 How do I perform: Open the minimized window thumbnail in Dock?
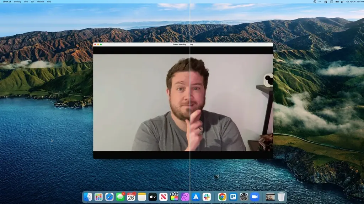(x=270, y=197)
